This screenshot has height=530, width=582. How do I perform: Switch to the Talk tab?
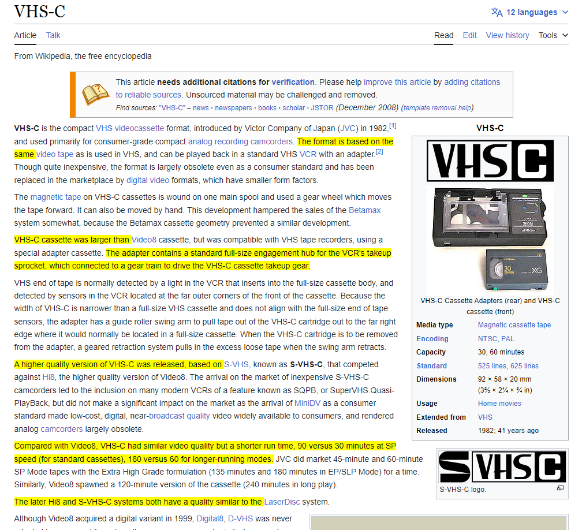tap(53, 35)
